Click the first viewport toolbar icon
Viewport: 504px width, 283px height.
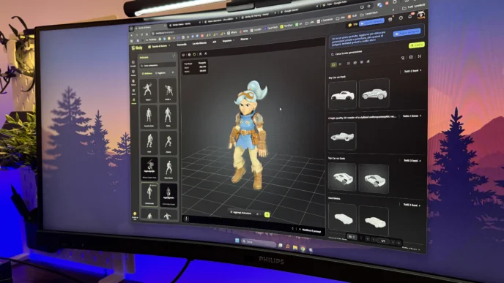pyautogui.click(x=184, y=55)
